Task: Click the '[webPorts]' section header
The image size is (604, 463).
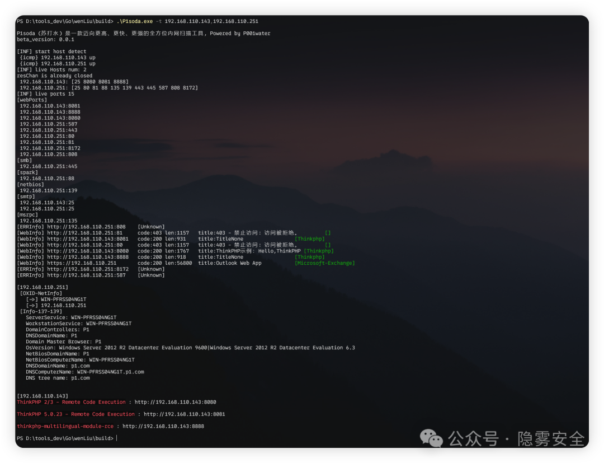Action: (32, 100)
